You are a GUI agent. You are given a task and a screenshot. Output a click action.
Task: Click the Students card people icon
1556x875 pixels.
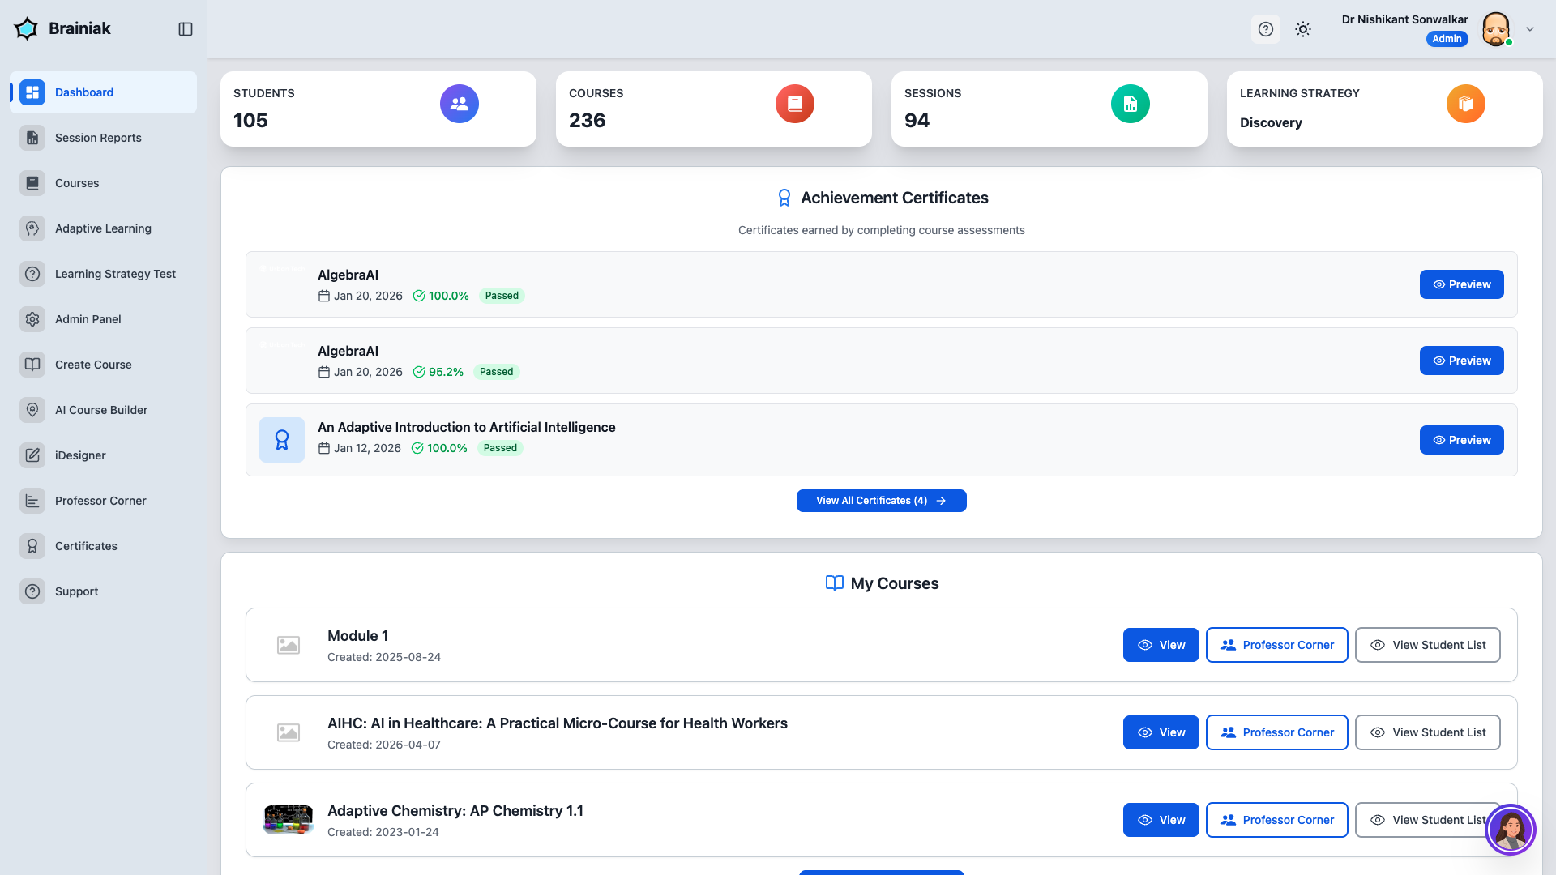pyautogui.click(x=460, y=104)
